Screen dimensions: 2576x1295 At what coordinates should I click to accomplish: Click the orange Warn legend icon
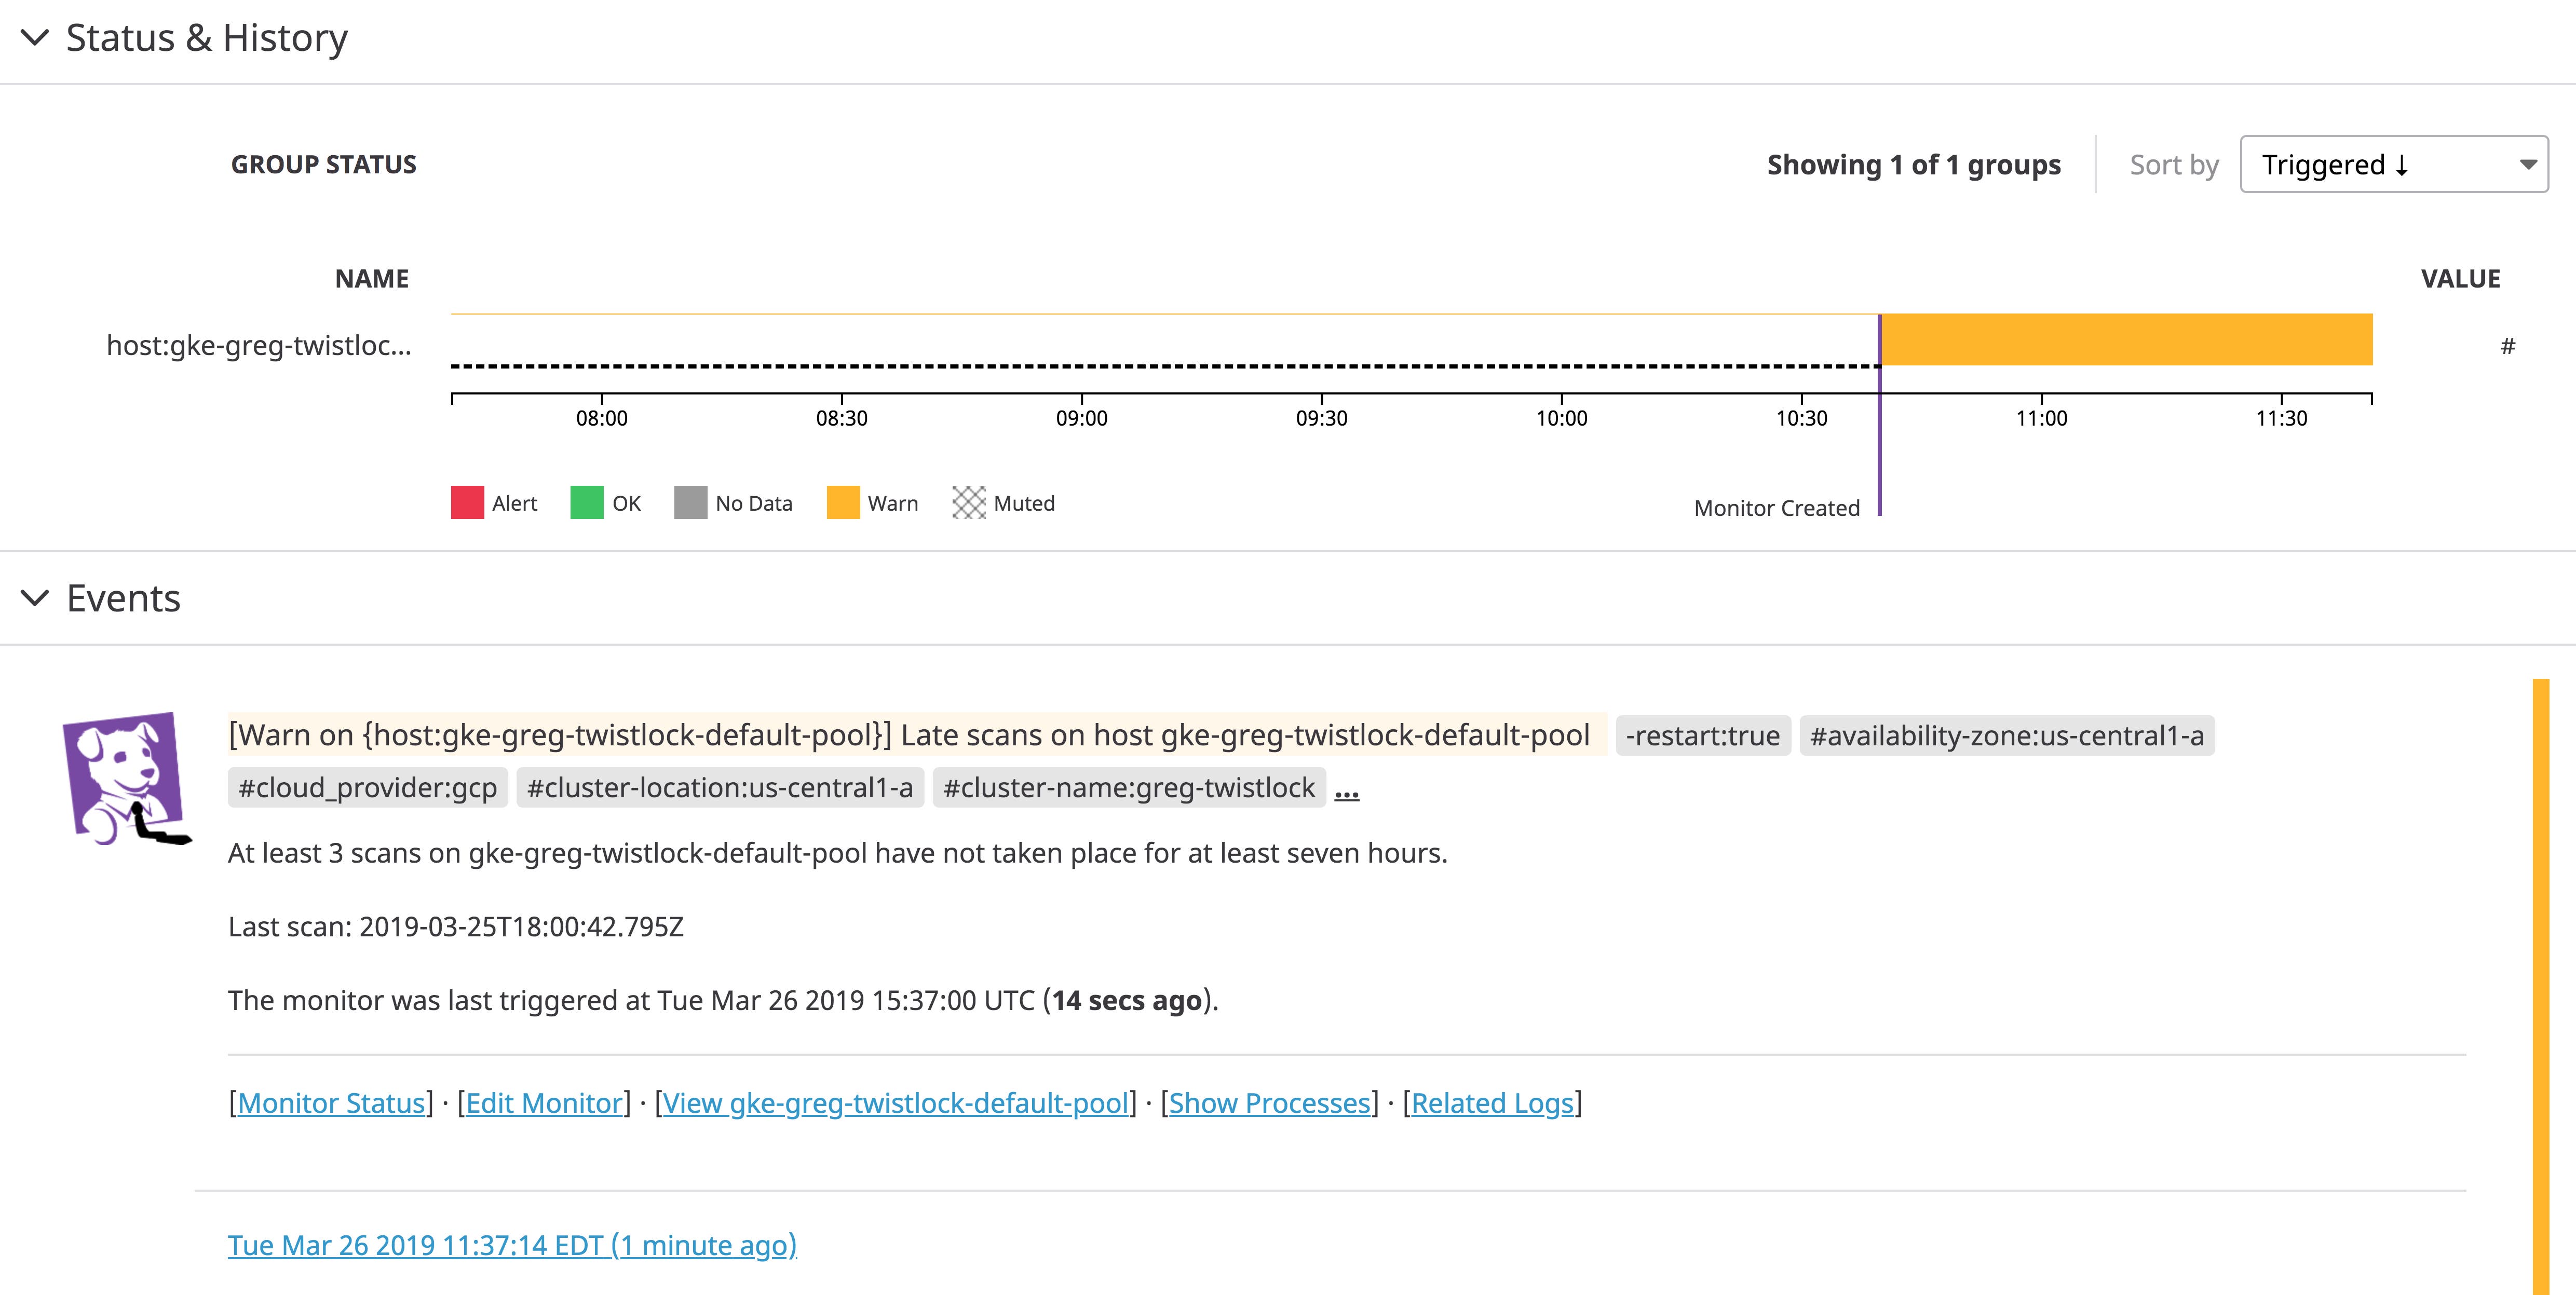click(843, 503)
